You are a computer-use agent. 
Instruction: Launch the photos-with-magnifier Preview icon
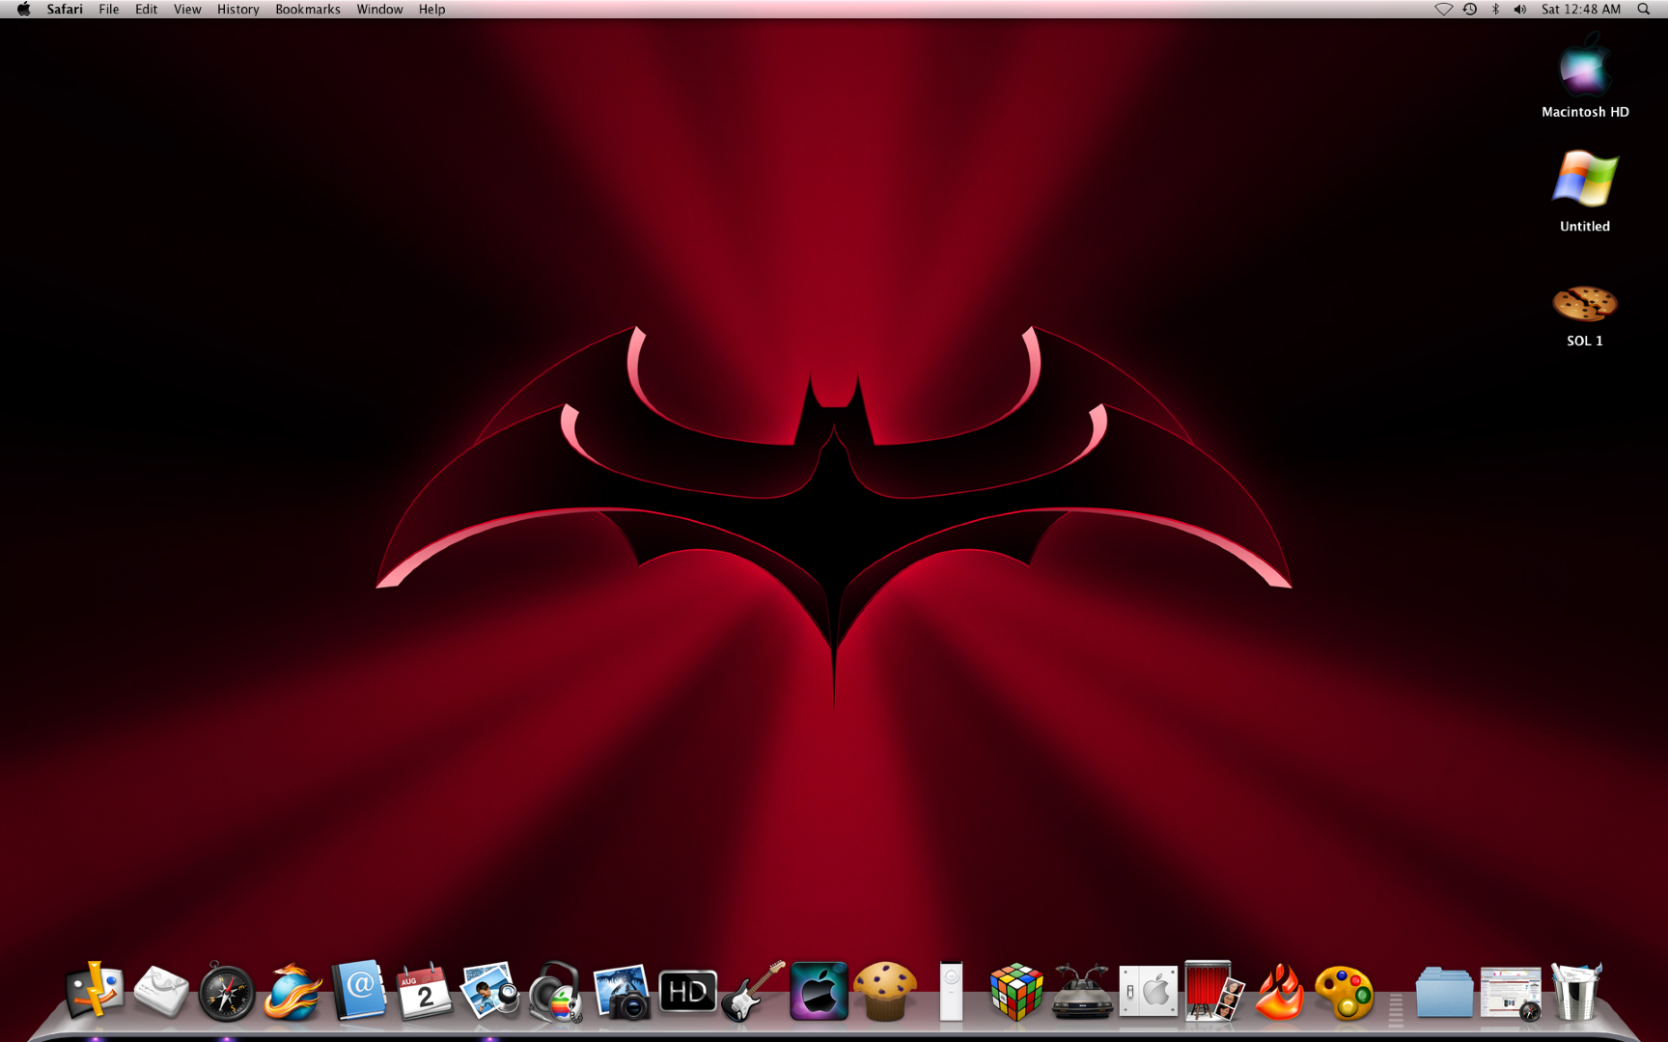pos(490,991)
